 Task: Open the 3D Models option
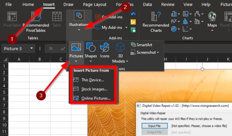click(x=120, y=53)
